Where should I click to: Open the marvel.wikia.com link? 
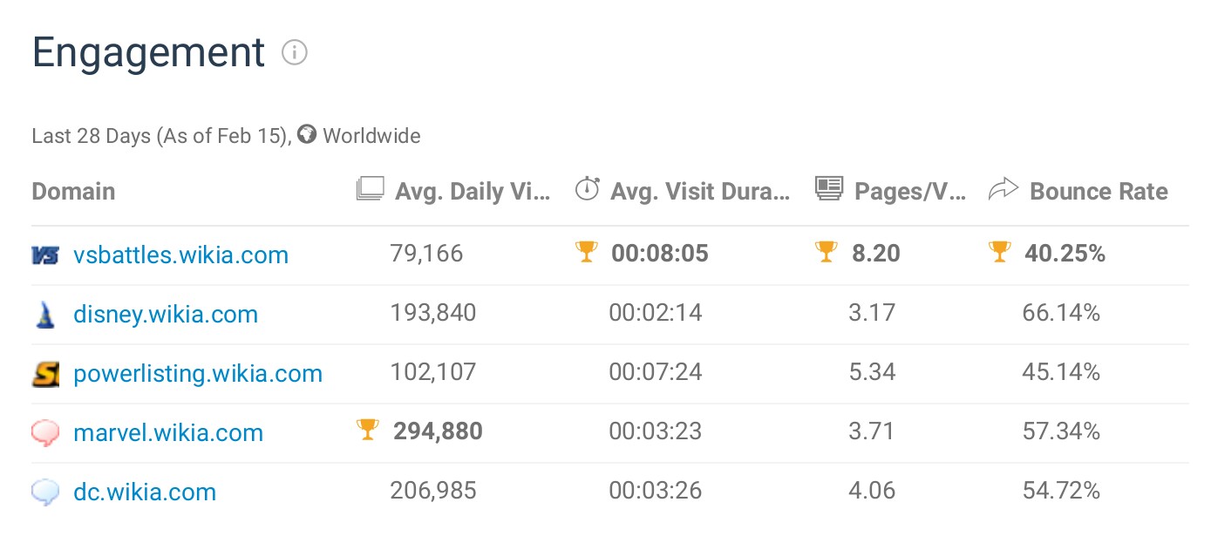(168, 433)
